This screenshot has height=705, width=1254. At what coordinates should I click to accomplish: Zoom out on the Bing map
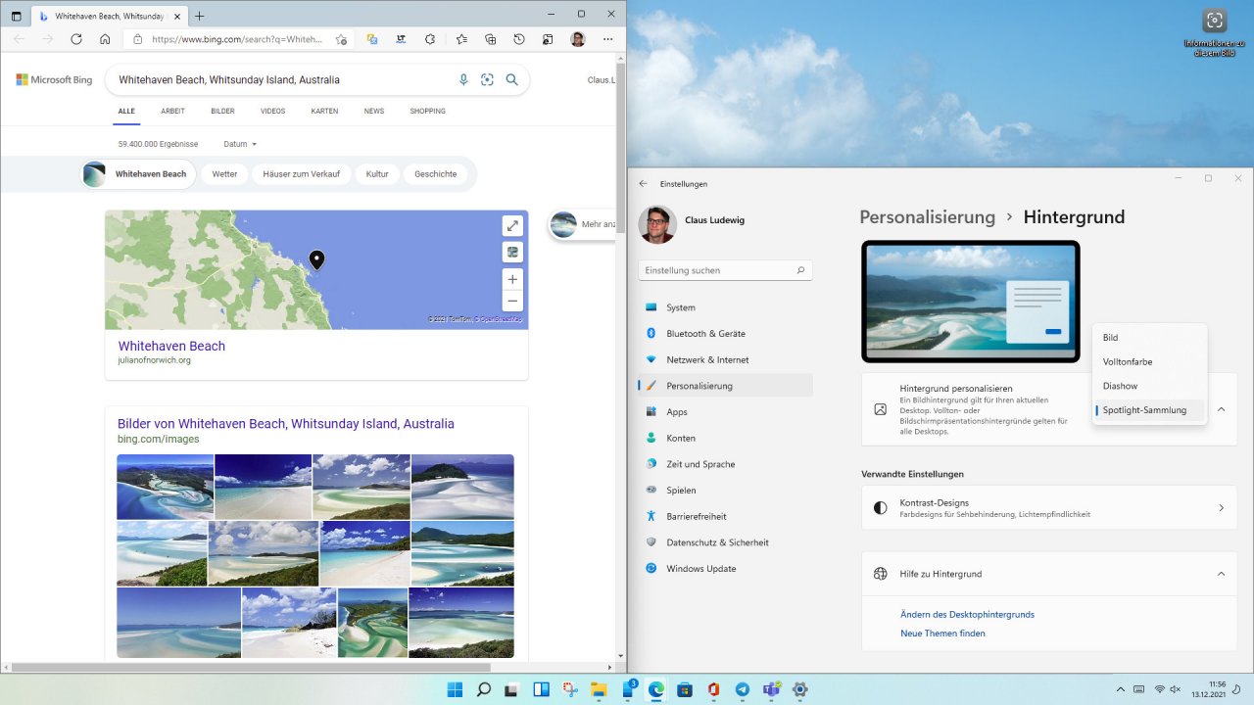[512, 301]
